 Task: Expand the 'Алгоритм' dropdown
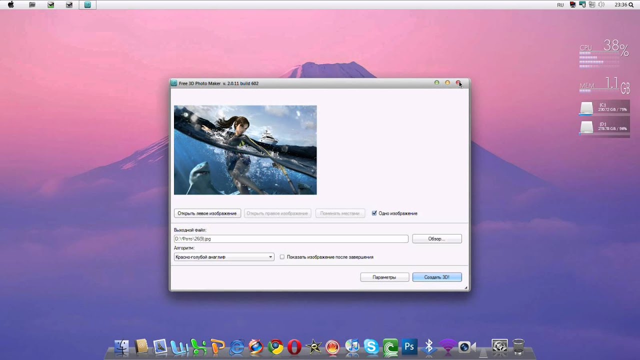coord(224,257)
